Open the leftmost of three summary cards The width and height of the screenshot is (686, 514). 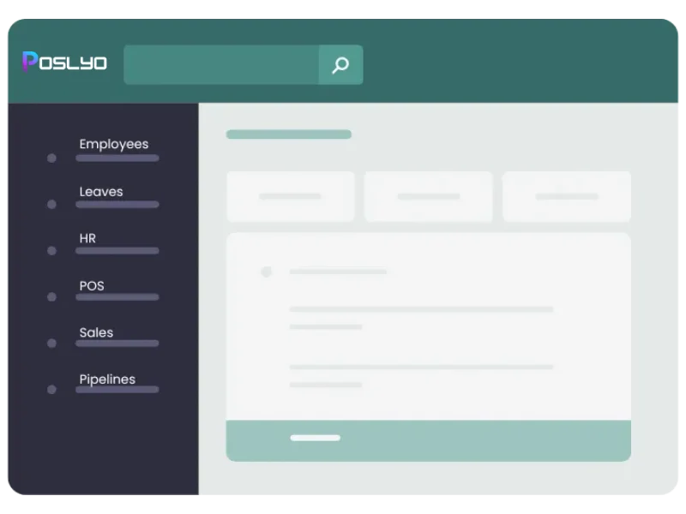pyautogui.click(x=290, y=196)
